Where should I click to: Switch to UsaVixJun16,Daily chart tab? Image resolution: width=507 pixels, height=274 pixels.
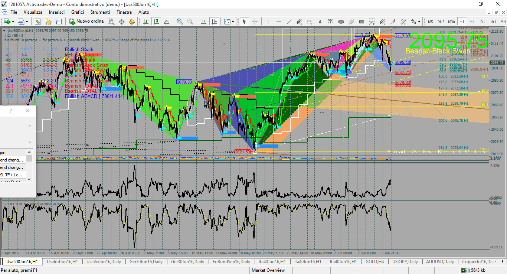click(x=104, y=262)
